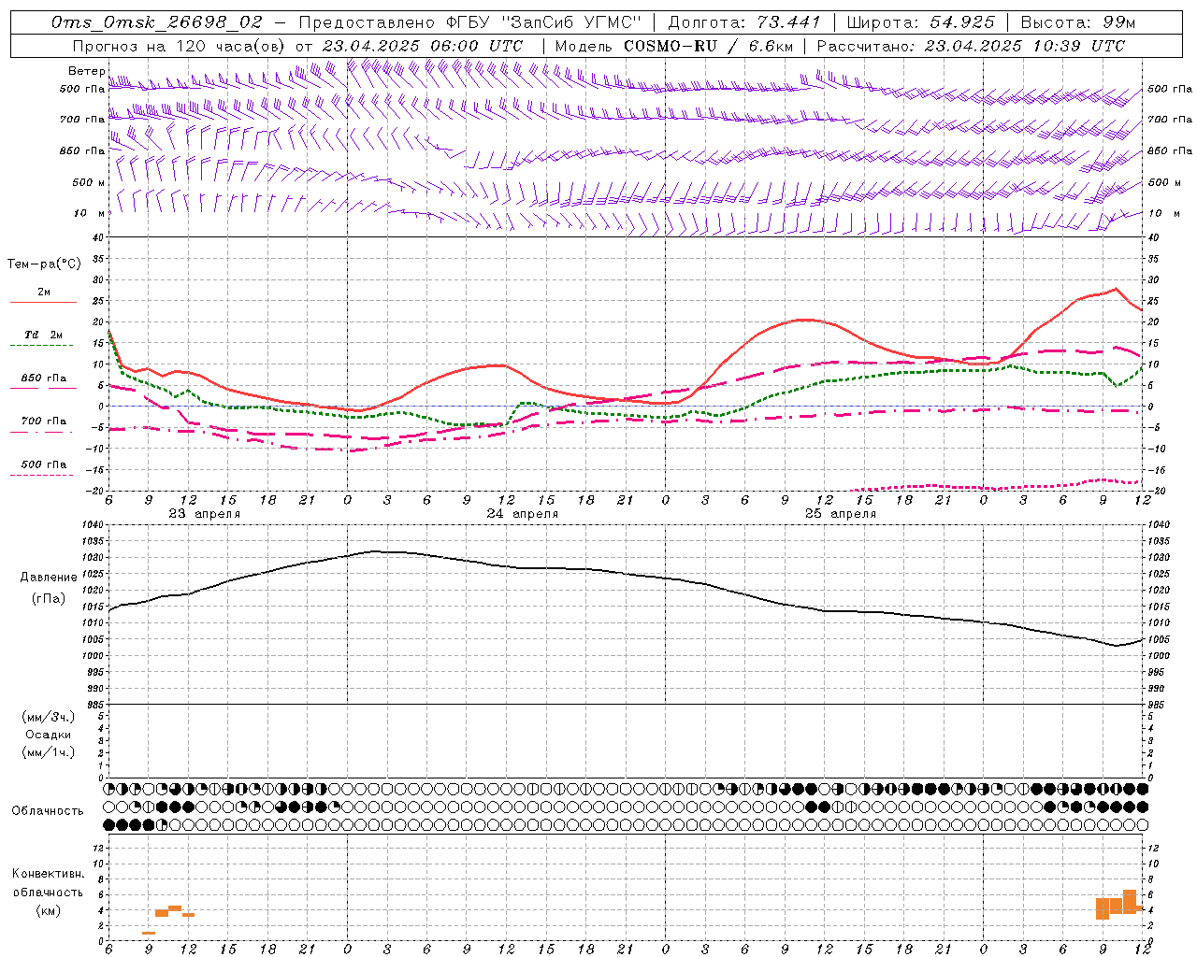Click "Предоставлено ФГБУ ЗапСиб УГМС" header text

469,22
